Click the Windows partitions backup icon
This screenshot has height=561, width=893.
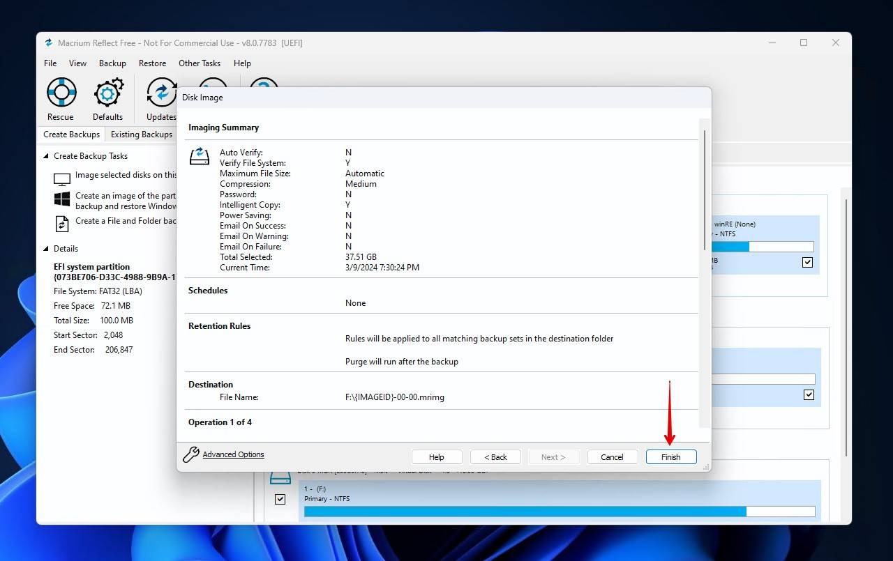tap(61, 200)
